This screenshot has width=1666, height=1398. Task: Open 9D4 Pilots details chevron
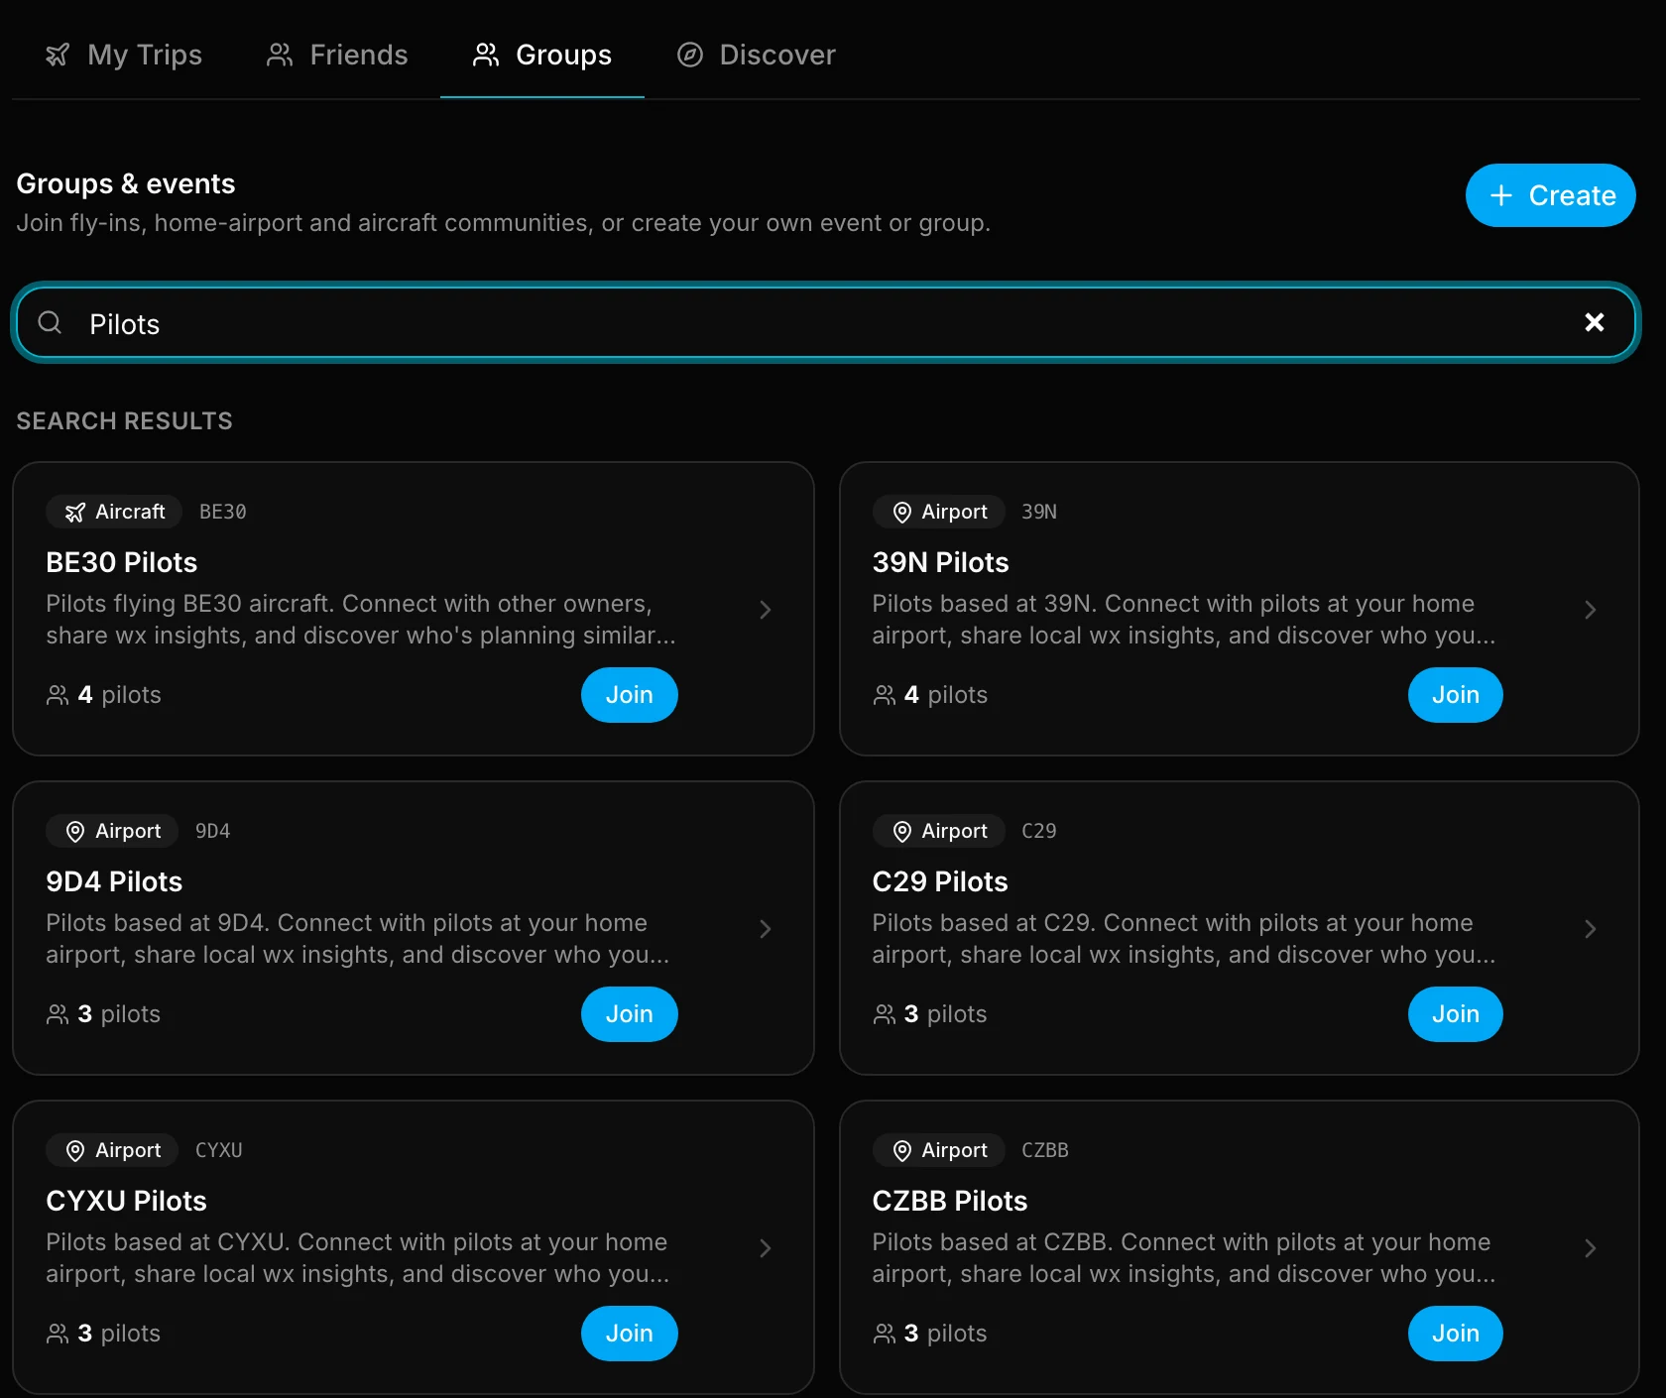(765, 929)
